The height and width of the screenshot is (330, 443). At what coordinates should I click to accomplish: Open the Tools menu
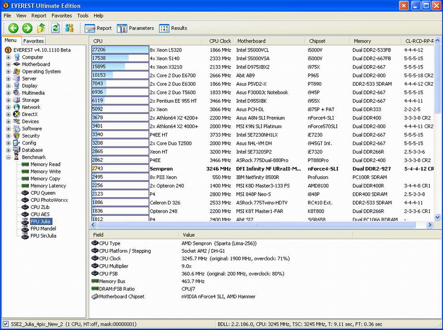coord(83,15)
